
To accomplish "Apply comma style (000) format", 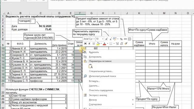I will point(125,39).
